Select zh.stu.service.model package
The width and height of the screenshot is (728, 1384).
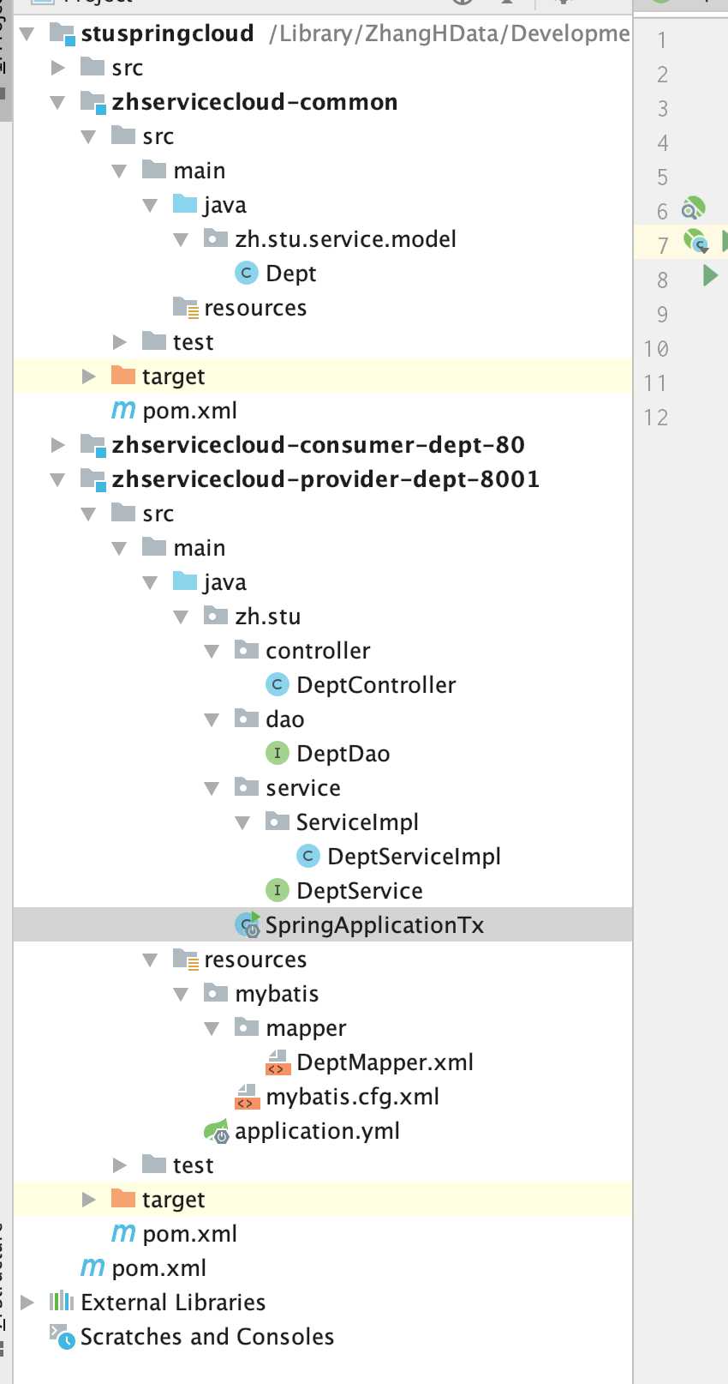[345, 239]
